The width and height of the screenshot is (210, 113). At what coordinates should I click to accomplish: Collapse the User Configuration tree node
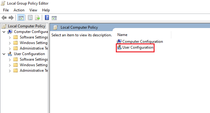pos(4,54)
